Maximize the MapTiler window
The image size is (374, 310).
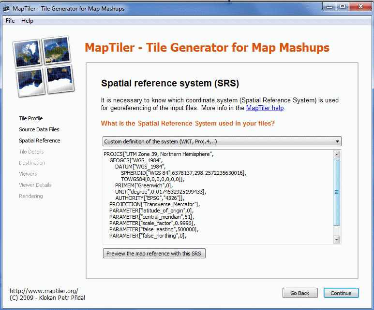[343, 7]
